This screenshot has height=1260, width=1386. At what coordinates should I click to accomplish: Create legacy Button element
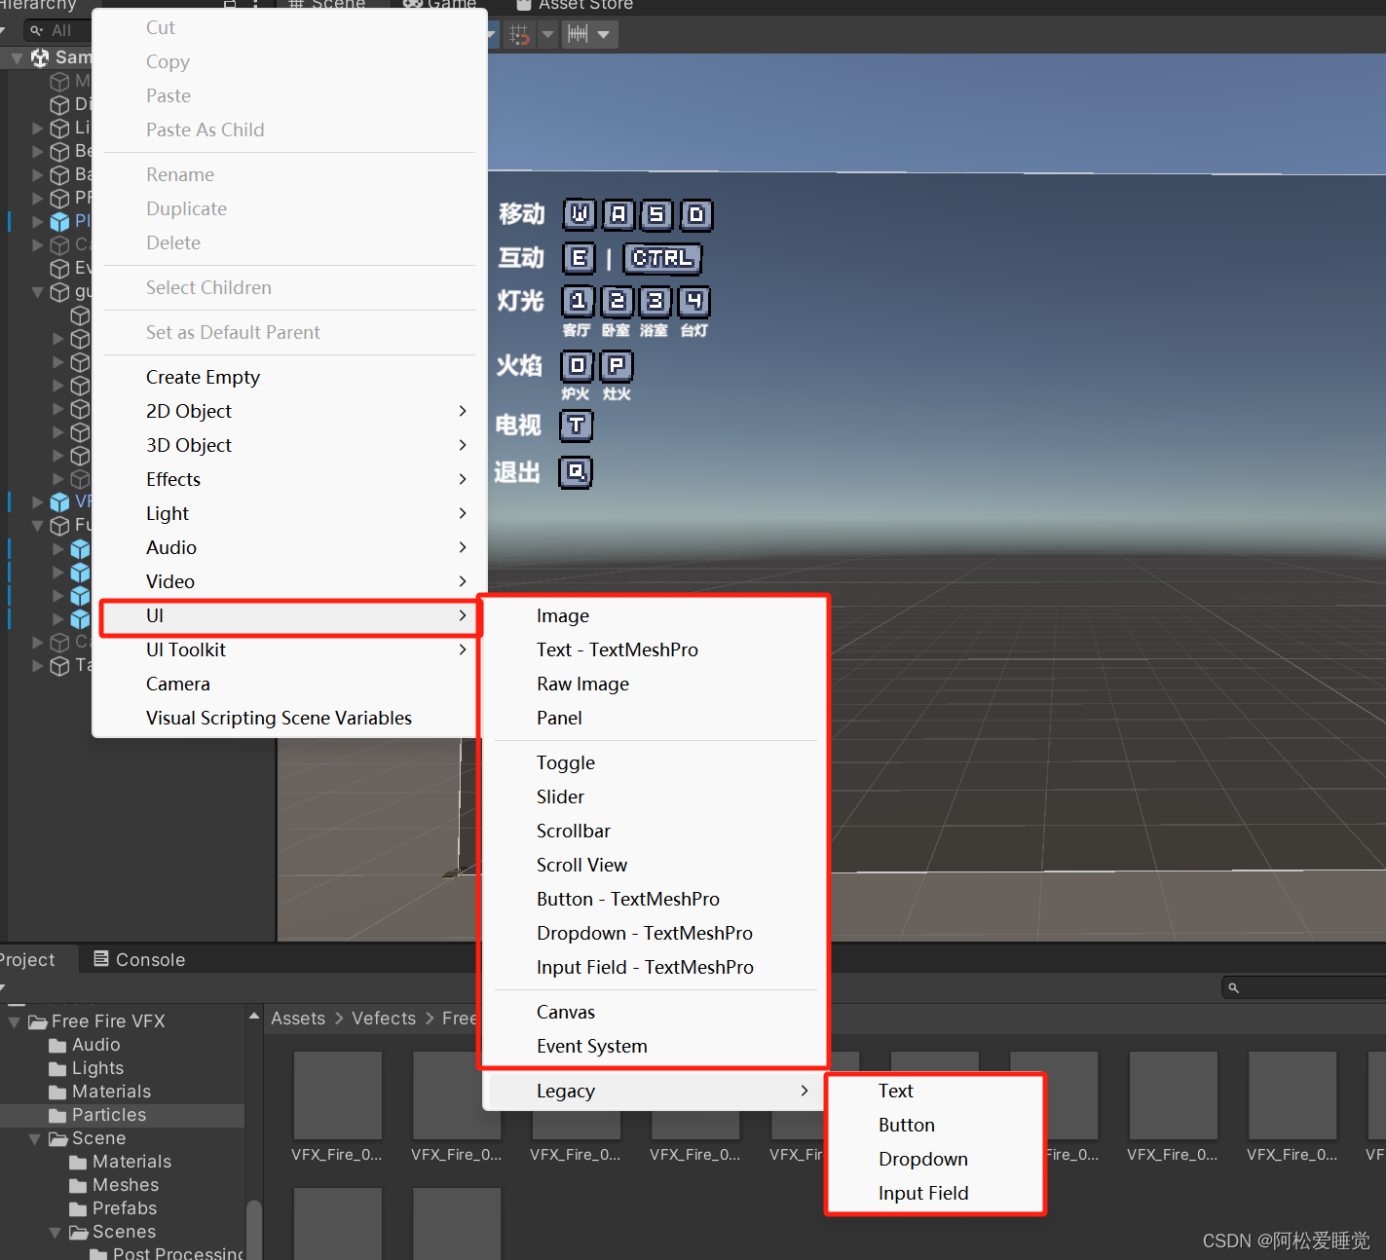tap(935, 1125)
